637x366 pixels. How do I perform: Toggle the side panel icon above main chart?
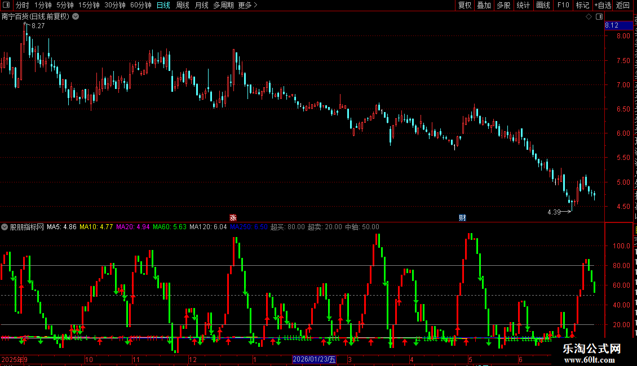pos(599,16)
